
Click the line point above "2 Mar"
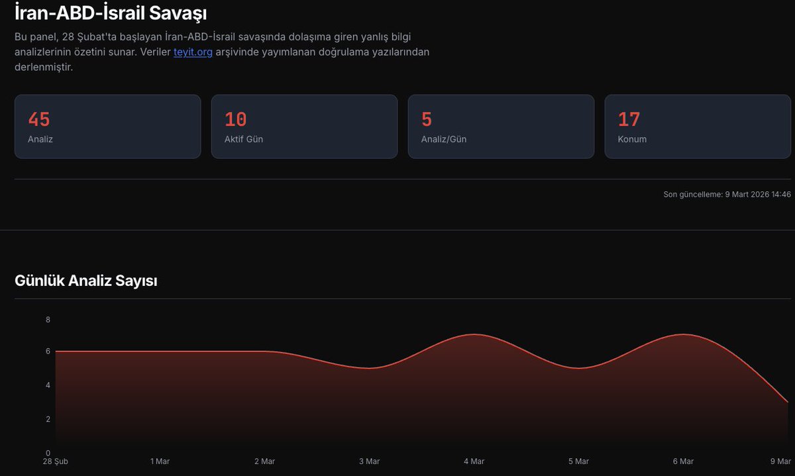[x=264, y=351]
